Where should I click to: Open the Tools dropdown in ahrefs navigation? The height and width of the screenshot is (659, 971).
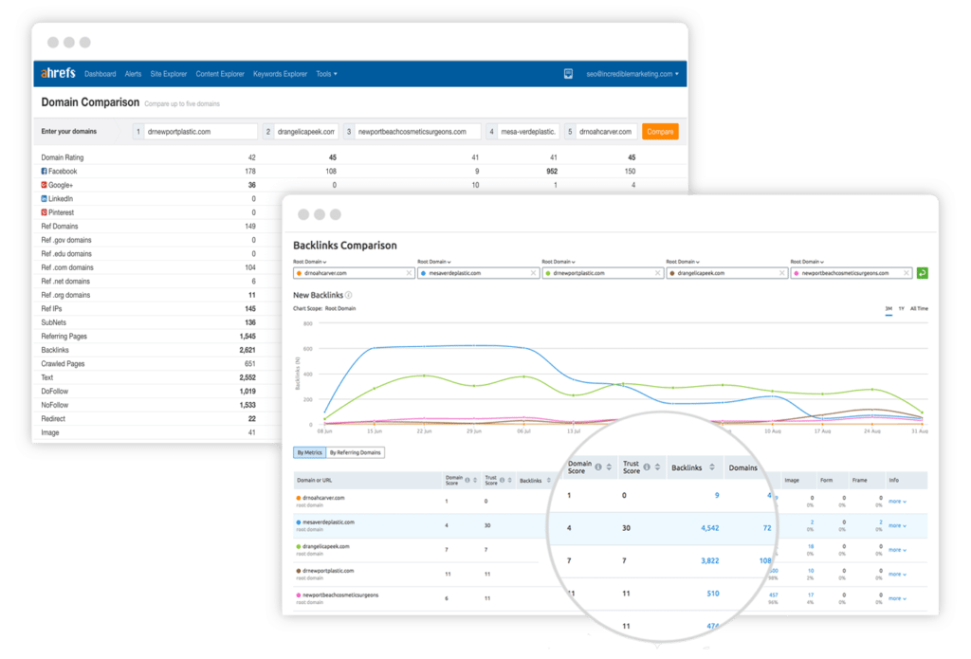click(326, 74)
